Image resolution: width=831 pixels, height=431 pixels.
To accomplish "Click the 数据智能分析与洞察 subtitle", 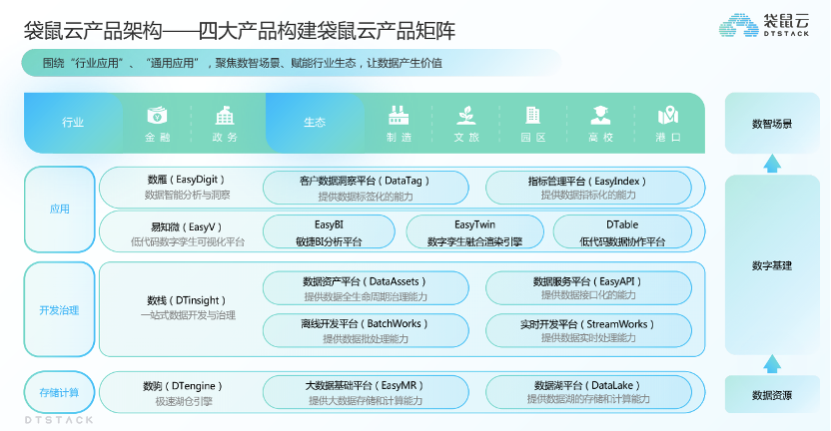I will 188,195.
